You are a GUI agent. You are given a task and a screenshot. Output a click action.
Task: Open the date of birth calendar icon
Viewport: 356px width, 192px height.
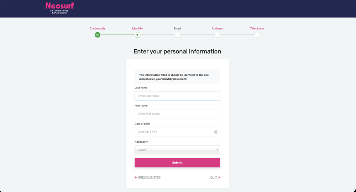point(216,132)
